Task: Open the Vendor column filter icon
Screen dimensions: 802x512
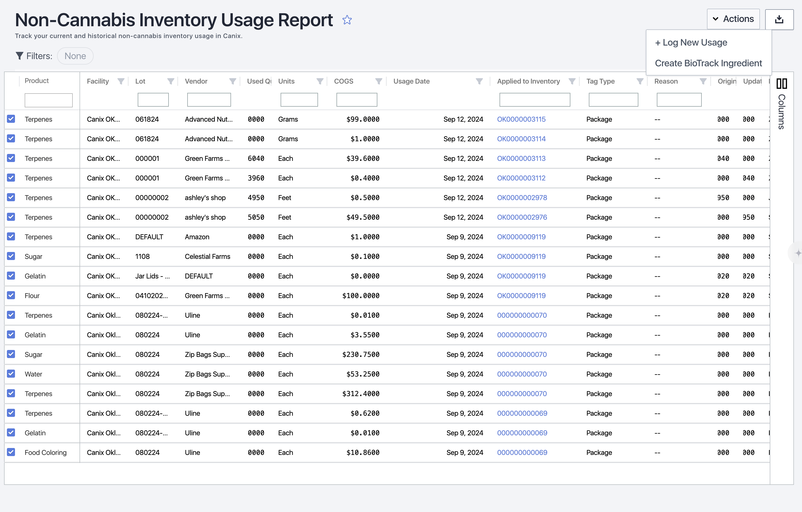Action: tap(232, 81)
